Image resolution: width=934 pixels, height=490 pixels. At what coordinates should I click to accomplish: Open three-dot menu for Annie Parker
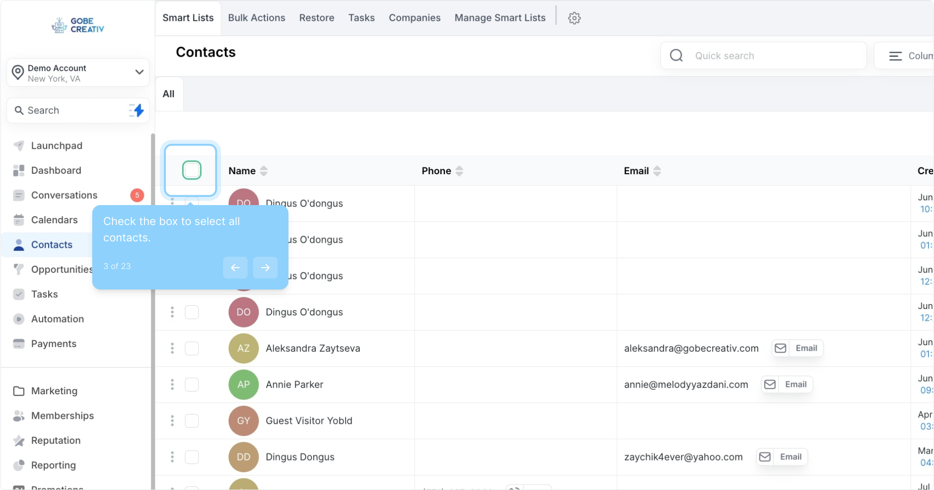click(172, 385)
